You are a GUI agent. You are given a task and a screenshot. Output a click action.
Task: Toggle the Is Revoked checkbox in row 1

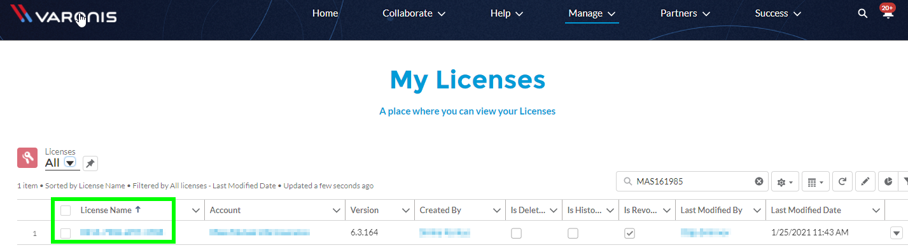(x=629, y=233)
